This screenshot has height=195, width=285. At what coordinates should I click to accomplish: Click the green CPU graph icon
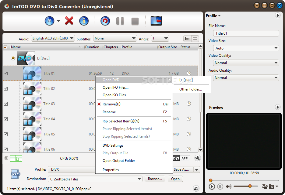(x=16, y=158)
